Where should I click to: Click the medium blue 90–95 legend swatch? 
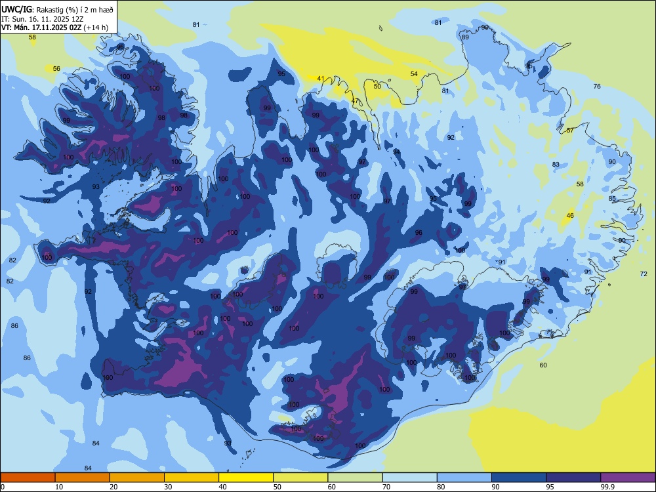(x=519, y=478)
